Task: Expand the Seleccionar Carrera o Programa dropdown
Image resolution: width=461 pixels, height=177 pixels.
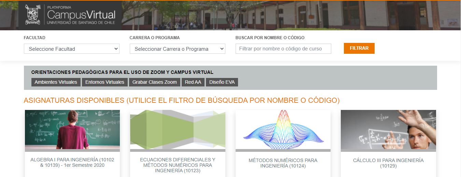Action: (177, 49)
